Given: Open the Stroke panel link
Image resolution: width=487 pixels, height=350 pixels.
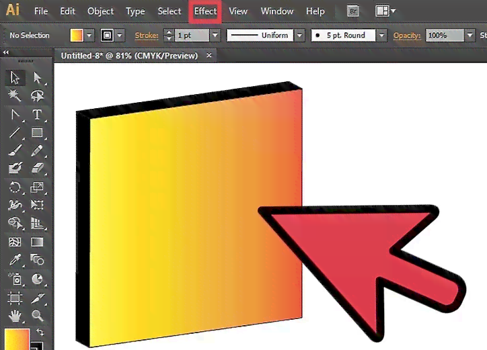Looking at the screenshot, I should pyautogui.click(x=147, y=36).
